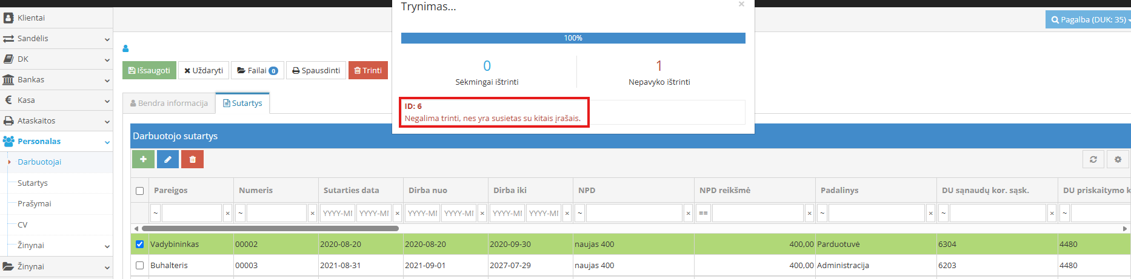Clear the Pareigos filter with its x
1131x279 pixels.
(228, 213)
